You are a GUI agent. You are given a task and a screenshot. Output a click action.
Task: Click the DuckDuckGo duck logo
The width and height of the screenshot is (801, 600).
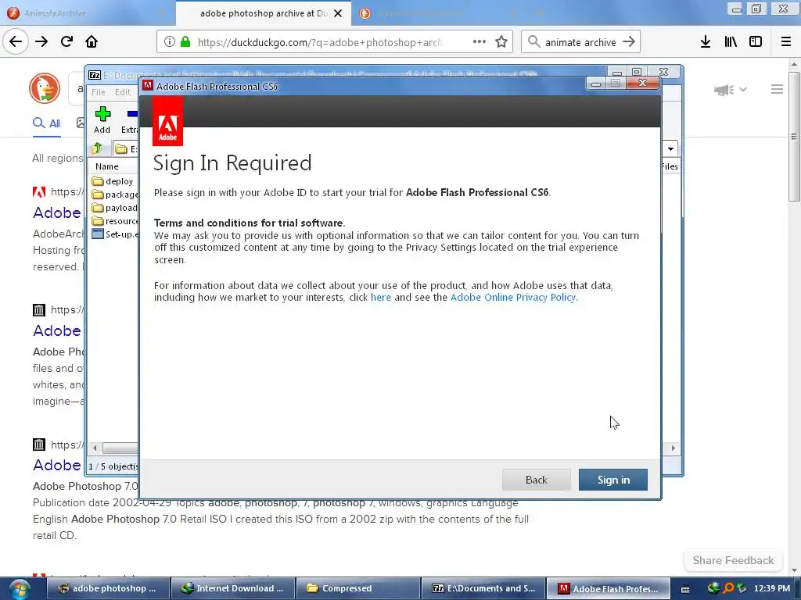tap(45, 88)
